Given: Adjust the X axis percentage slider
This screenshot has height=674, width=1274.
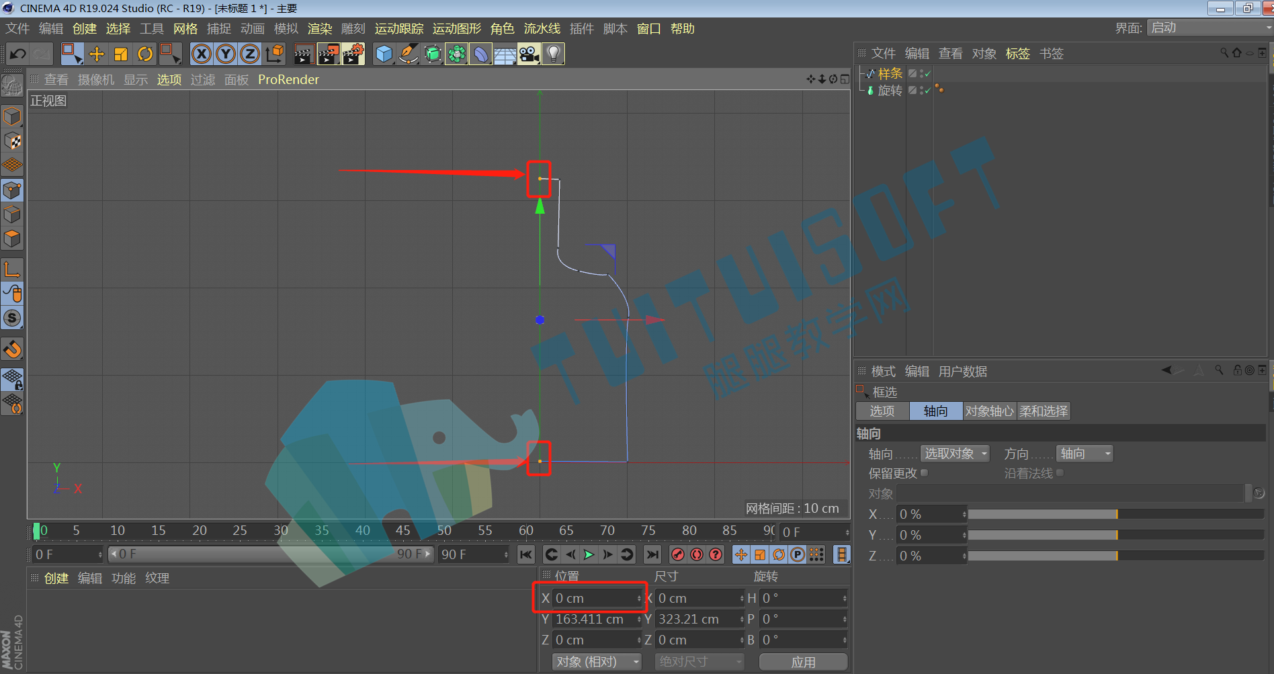Looking at the screenshot, I should pyautogui.click(x=1115, y=514).
